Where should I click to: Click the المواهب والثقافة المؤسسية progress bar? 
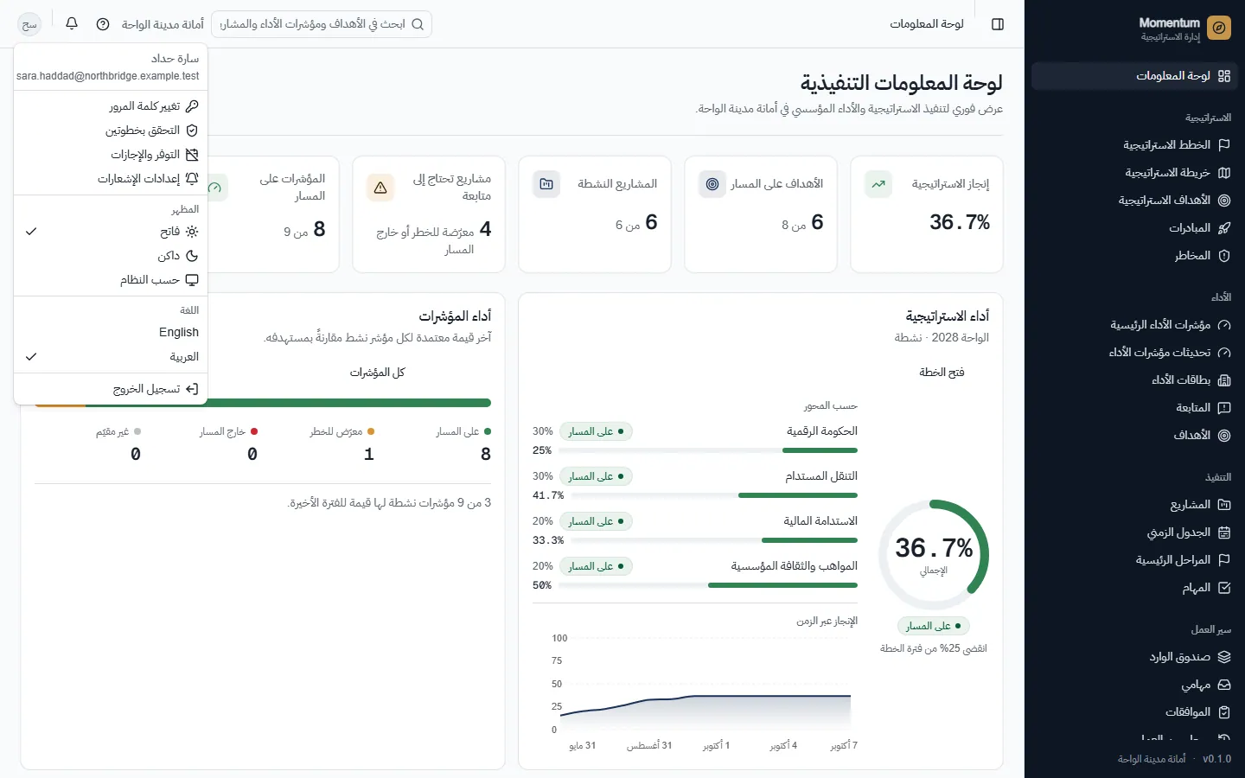pos(707,585)
